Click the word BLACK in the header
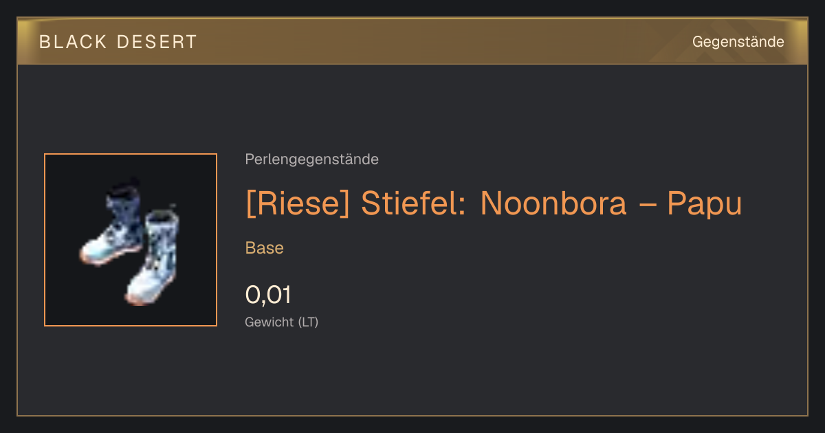The image size is (825, 433). point(73,42)
